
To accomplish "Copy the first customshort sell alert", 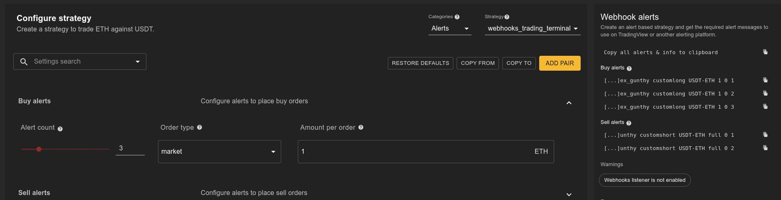I will tap(765, 135).
